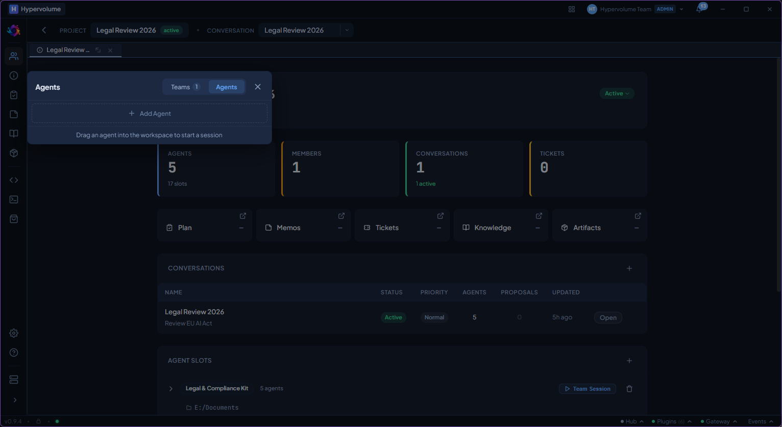
Task: Open Memos card's external link icon
Action: [x=341, y=216]
